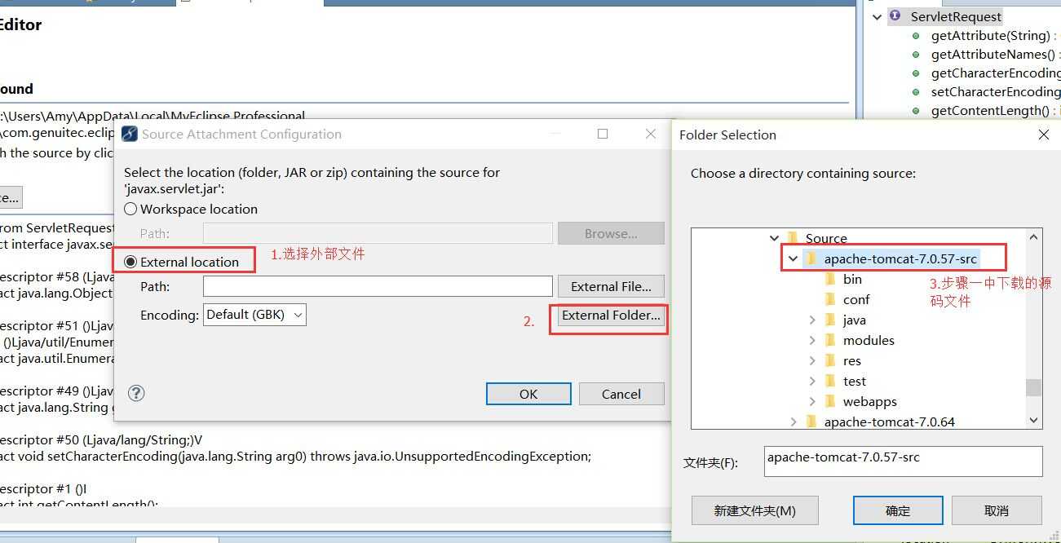The image size is (1061, 543).
Task: Close the Folder Selection dialog
Action: point(1043,135)
